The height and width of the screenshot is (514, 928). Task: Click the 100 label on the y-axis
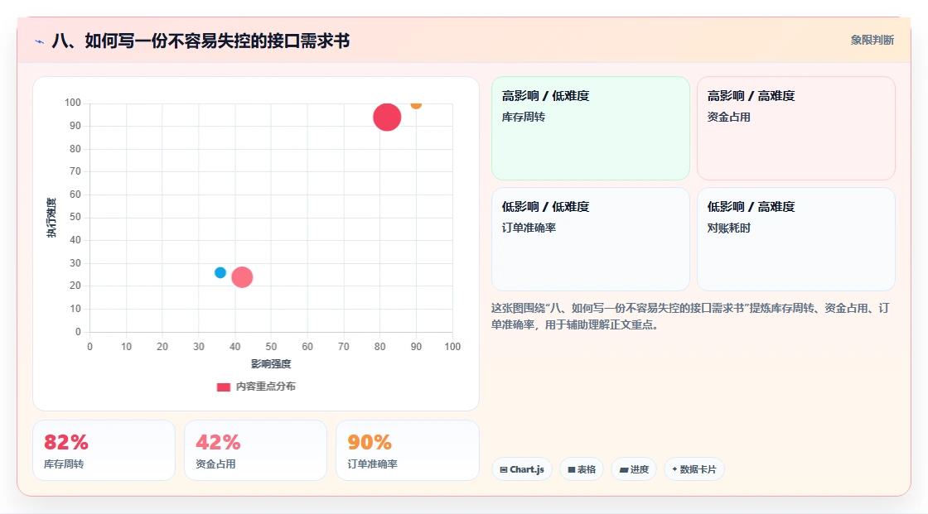click(x=73, y=103)
